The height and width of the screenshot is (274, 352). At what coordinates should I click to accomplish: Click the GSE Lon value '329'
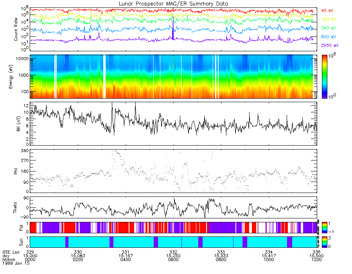pos(30,252)
